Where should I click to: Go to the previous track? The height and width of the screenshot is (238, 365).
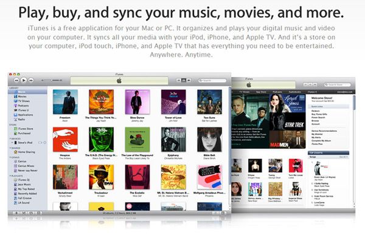tap(16, 80)
